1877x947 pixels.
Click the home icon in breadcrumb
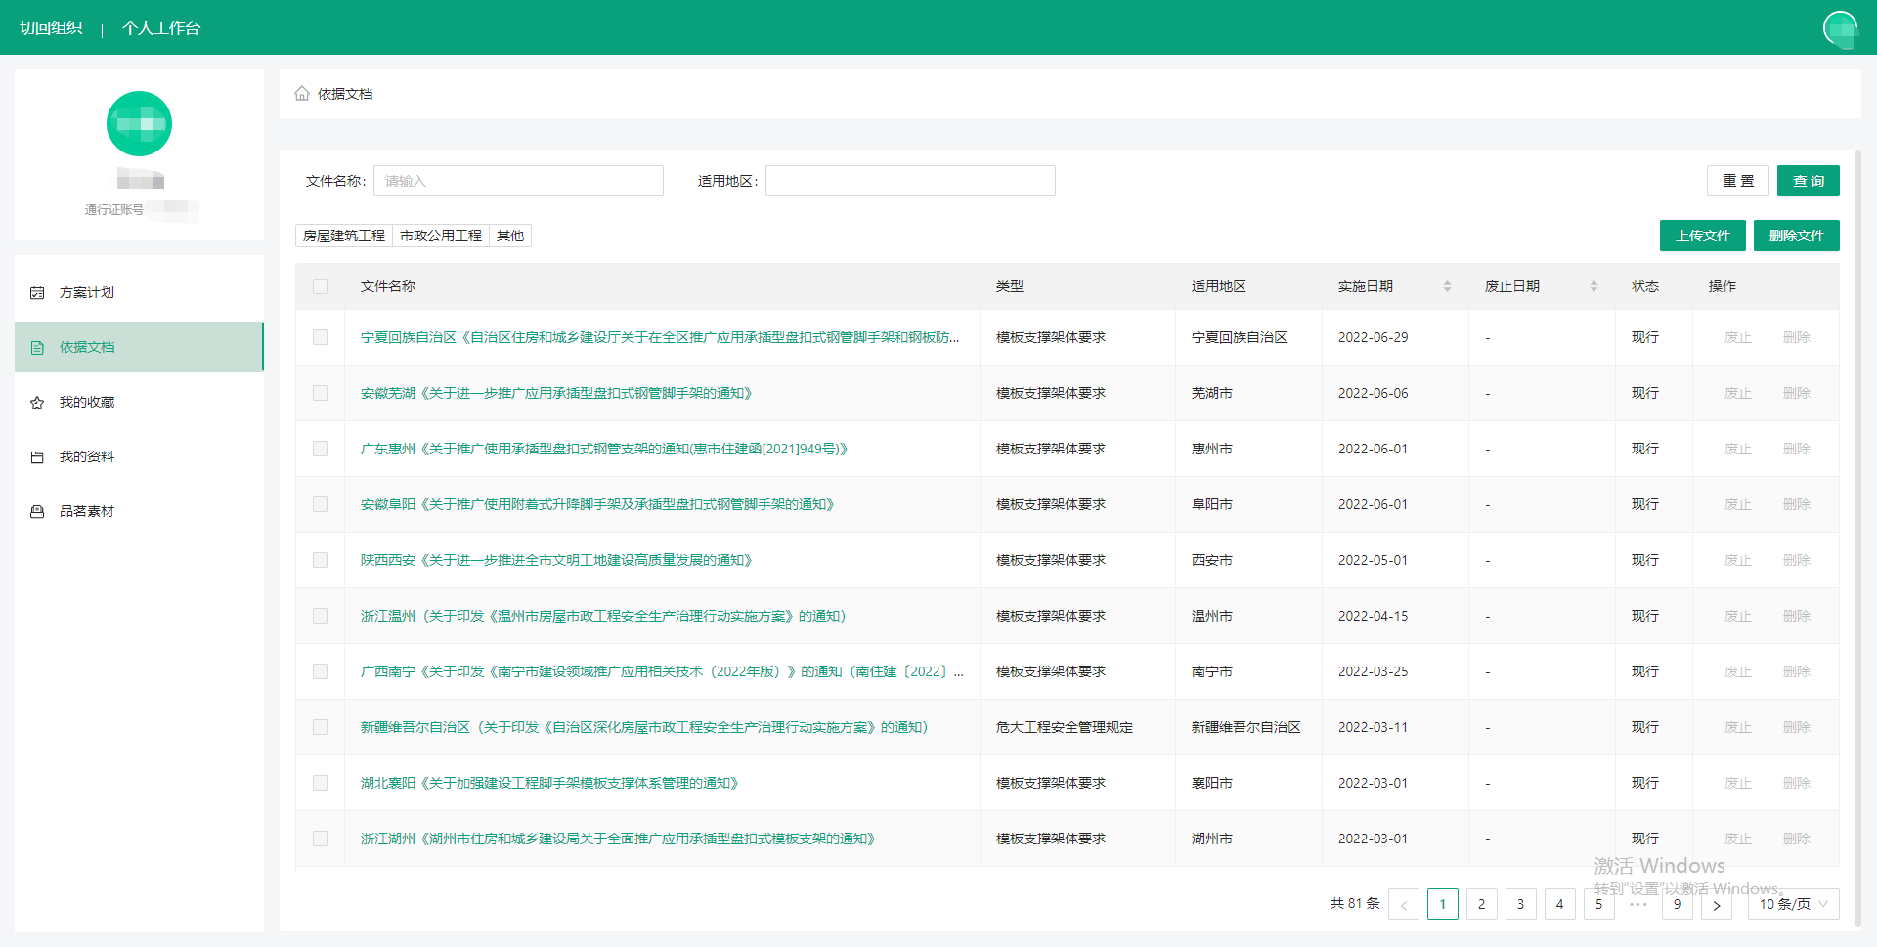point(302,94)
